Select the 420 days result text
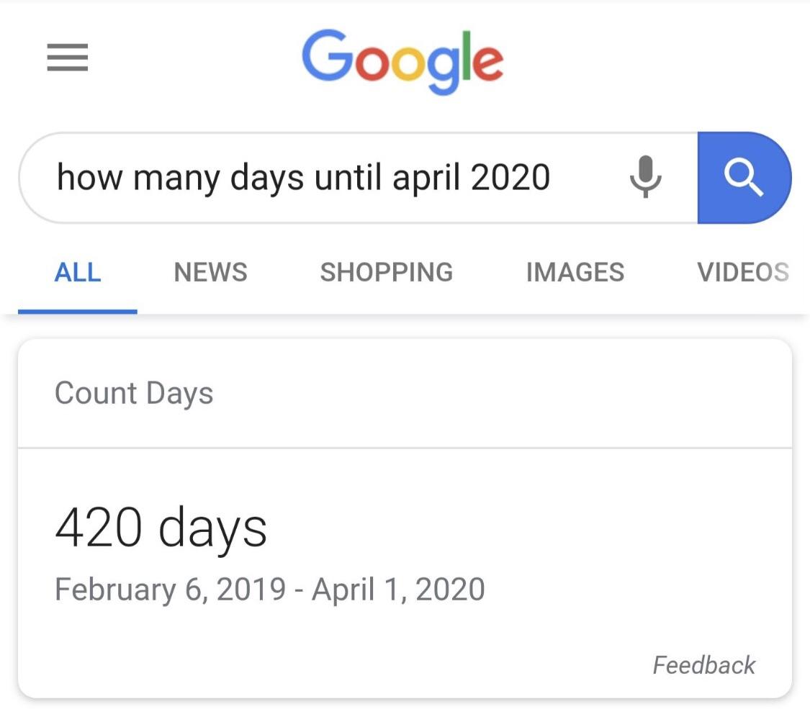The height and width of the screenshot is (709, 810). [161, 528]
